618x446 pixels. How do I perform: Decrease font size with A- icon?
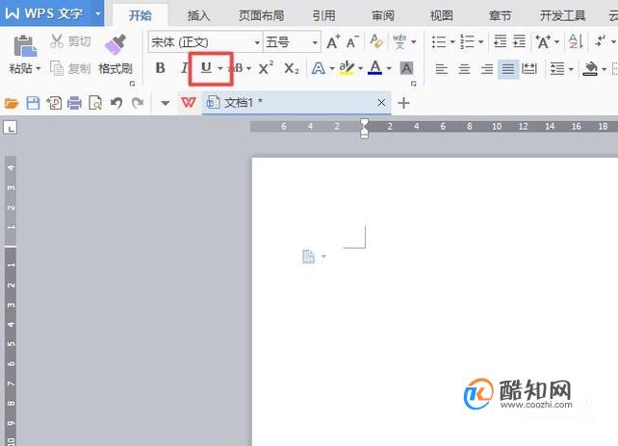[x=352, y=41]
